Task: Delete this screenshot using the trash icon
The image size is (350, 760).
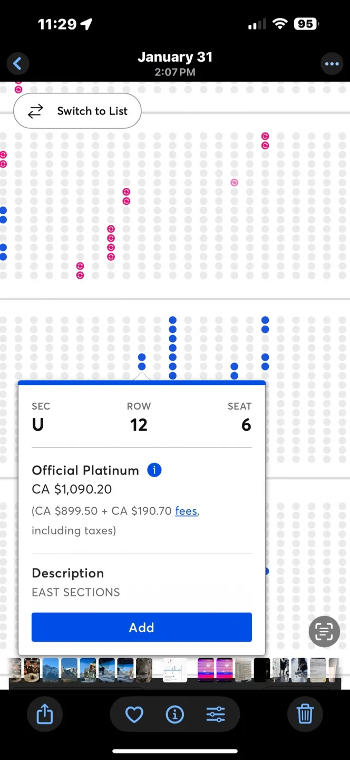Action: pos(305,714)
